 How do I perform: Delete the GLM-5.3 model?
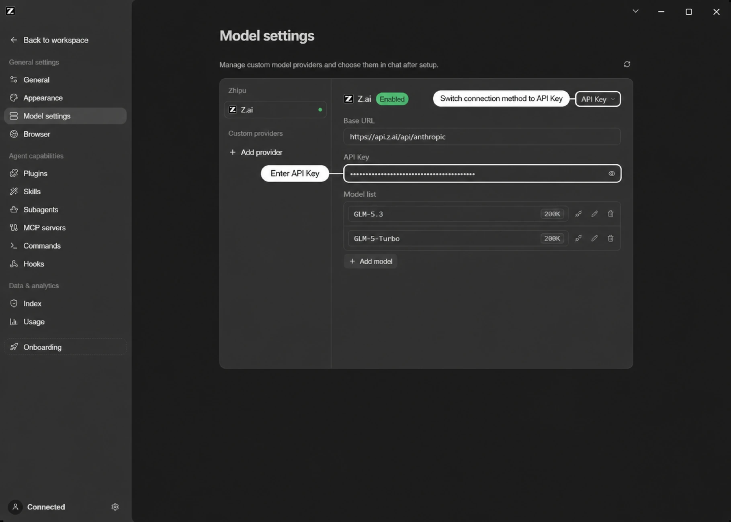click(x=610, y=214)
